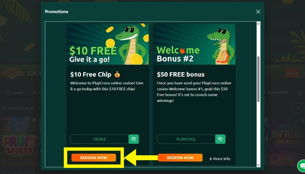Click the 10FREE code field
The width and height of the screenshot is (305, 174).
(100, 139)
